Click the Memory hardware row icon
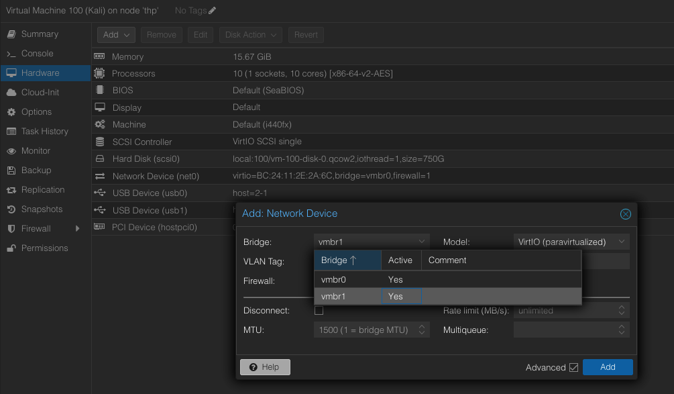Viewport: 674px width, 394px height. [100, 57]
